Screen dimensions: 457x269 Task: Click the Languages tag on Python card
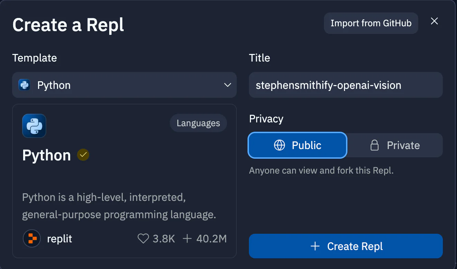pyautogui.click(x=198, y=123)
